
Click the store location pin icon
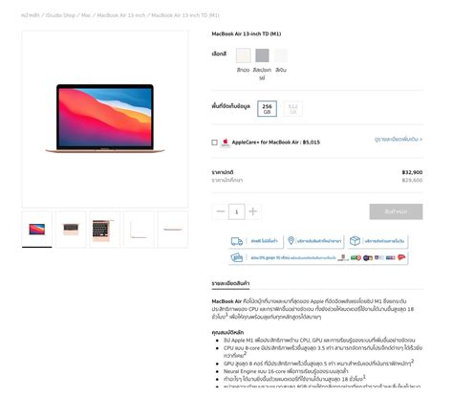click(x=291, y=241)
